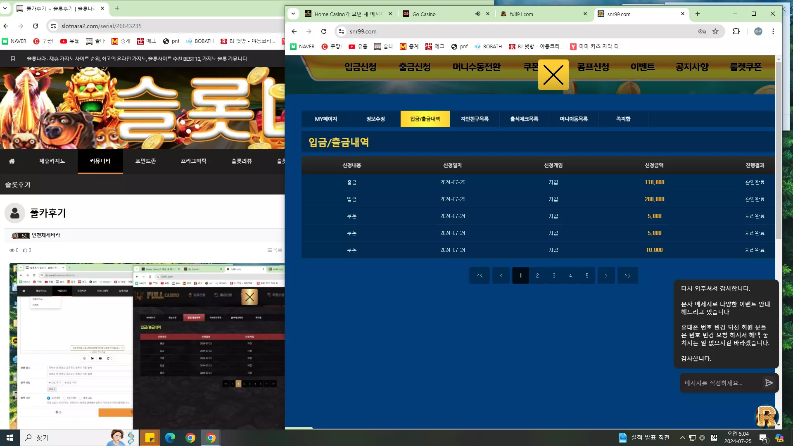Go to page 2 of the history

coord(537,275)
